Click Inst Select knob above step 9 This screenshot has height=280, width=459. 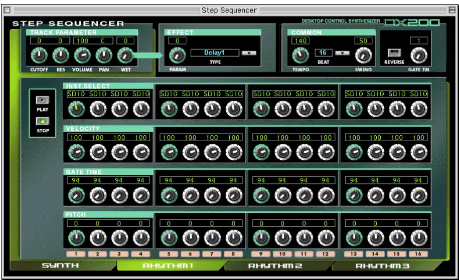click(261, 109)
